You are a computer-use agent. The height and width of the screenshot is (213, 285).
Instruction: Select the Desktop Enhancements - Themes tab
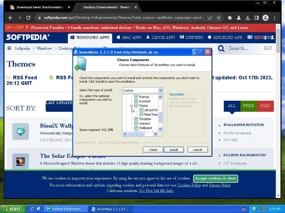click(x=107, y=7)
